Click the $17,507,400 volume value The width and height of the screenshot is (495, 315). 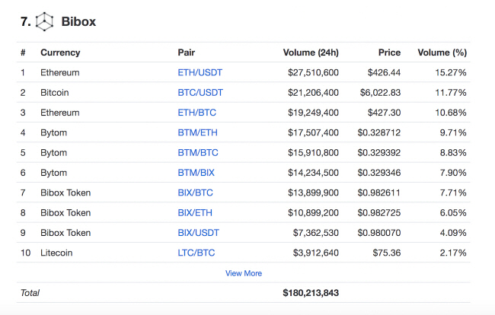[313, 132]
